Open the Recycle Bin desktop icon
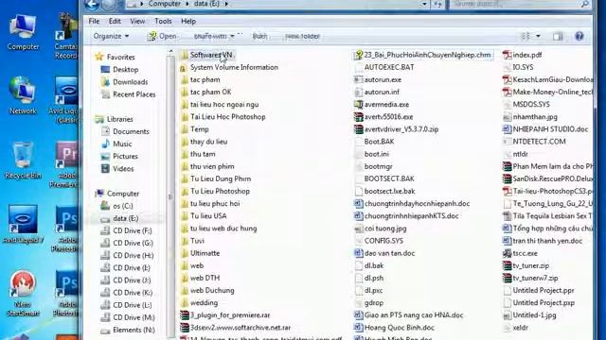606x340 pixels. pos(23,161)
